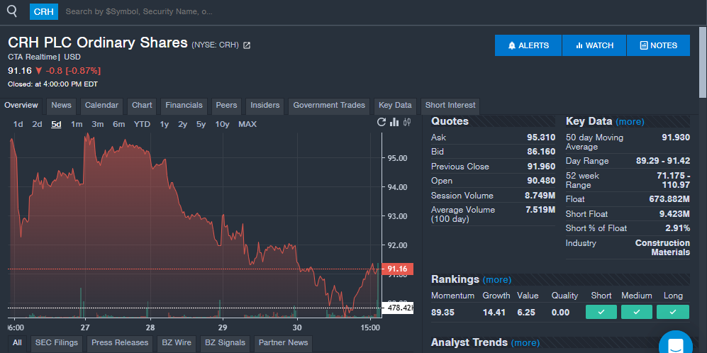This screenshot has width=707, height=353.
Task: Click the CRH symbol tag in the search bar
Action: pos(44,11)
